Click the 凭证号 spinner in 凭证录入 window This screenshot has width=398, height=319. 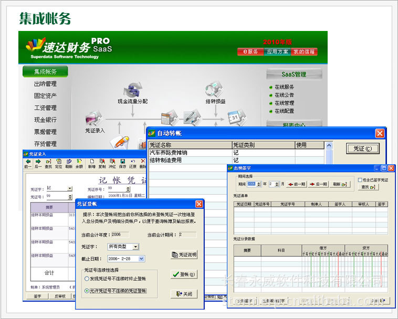(x=70, y=197)
